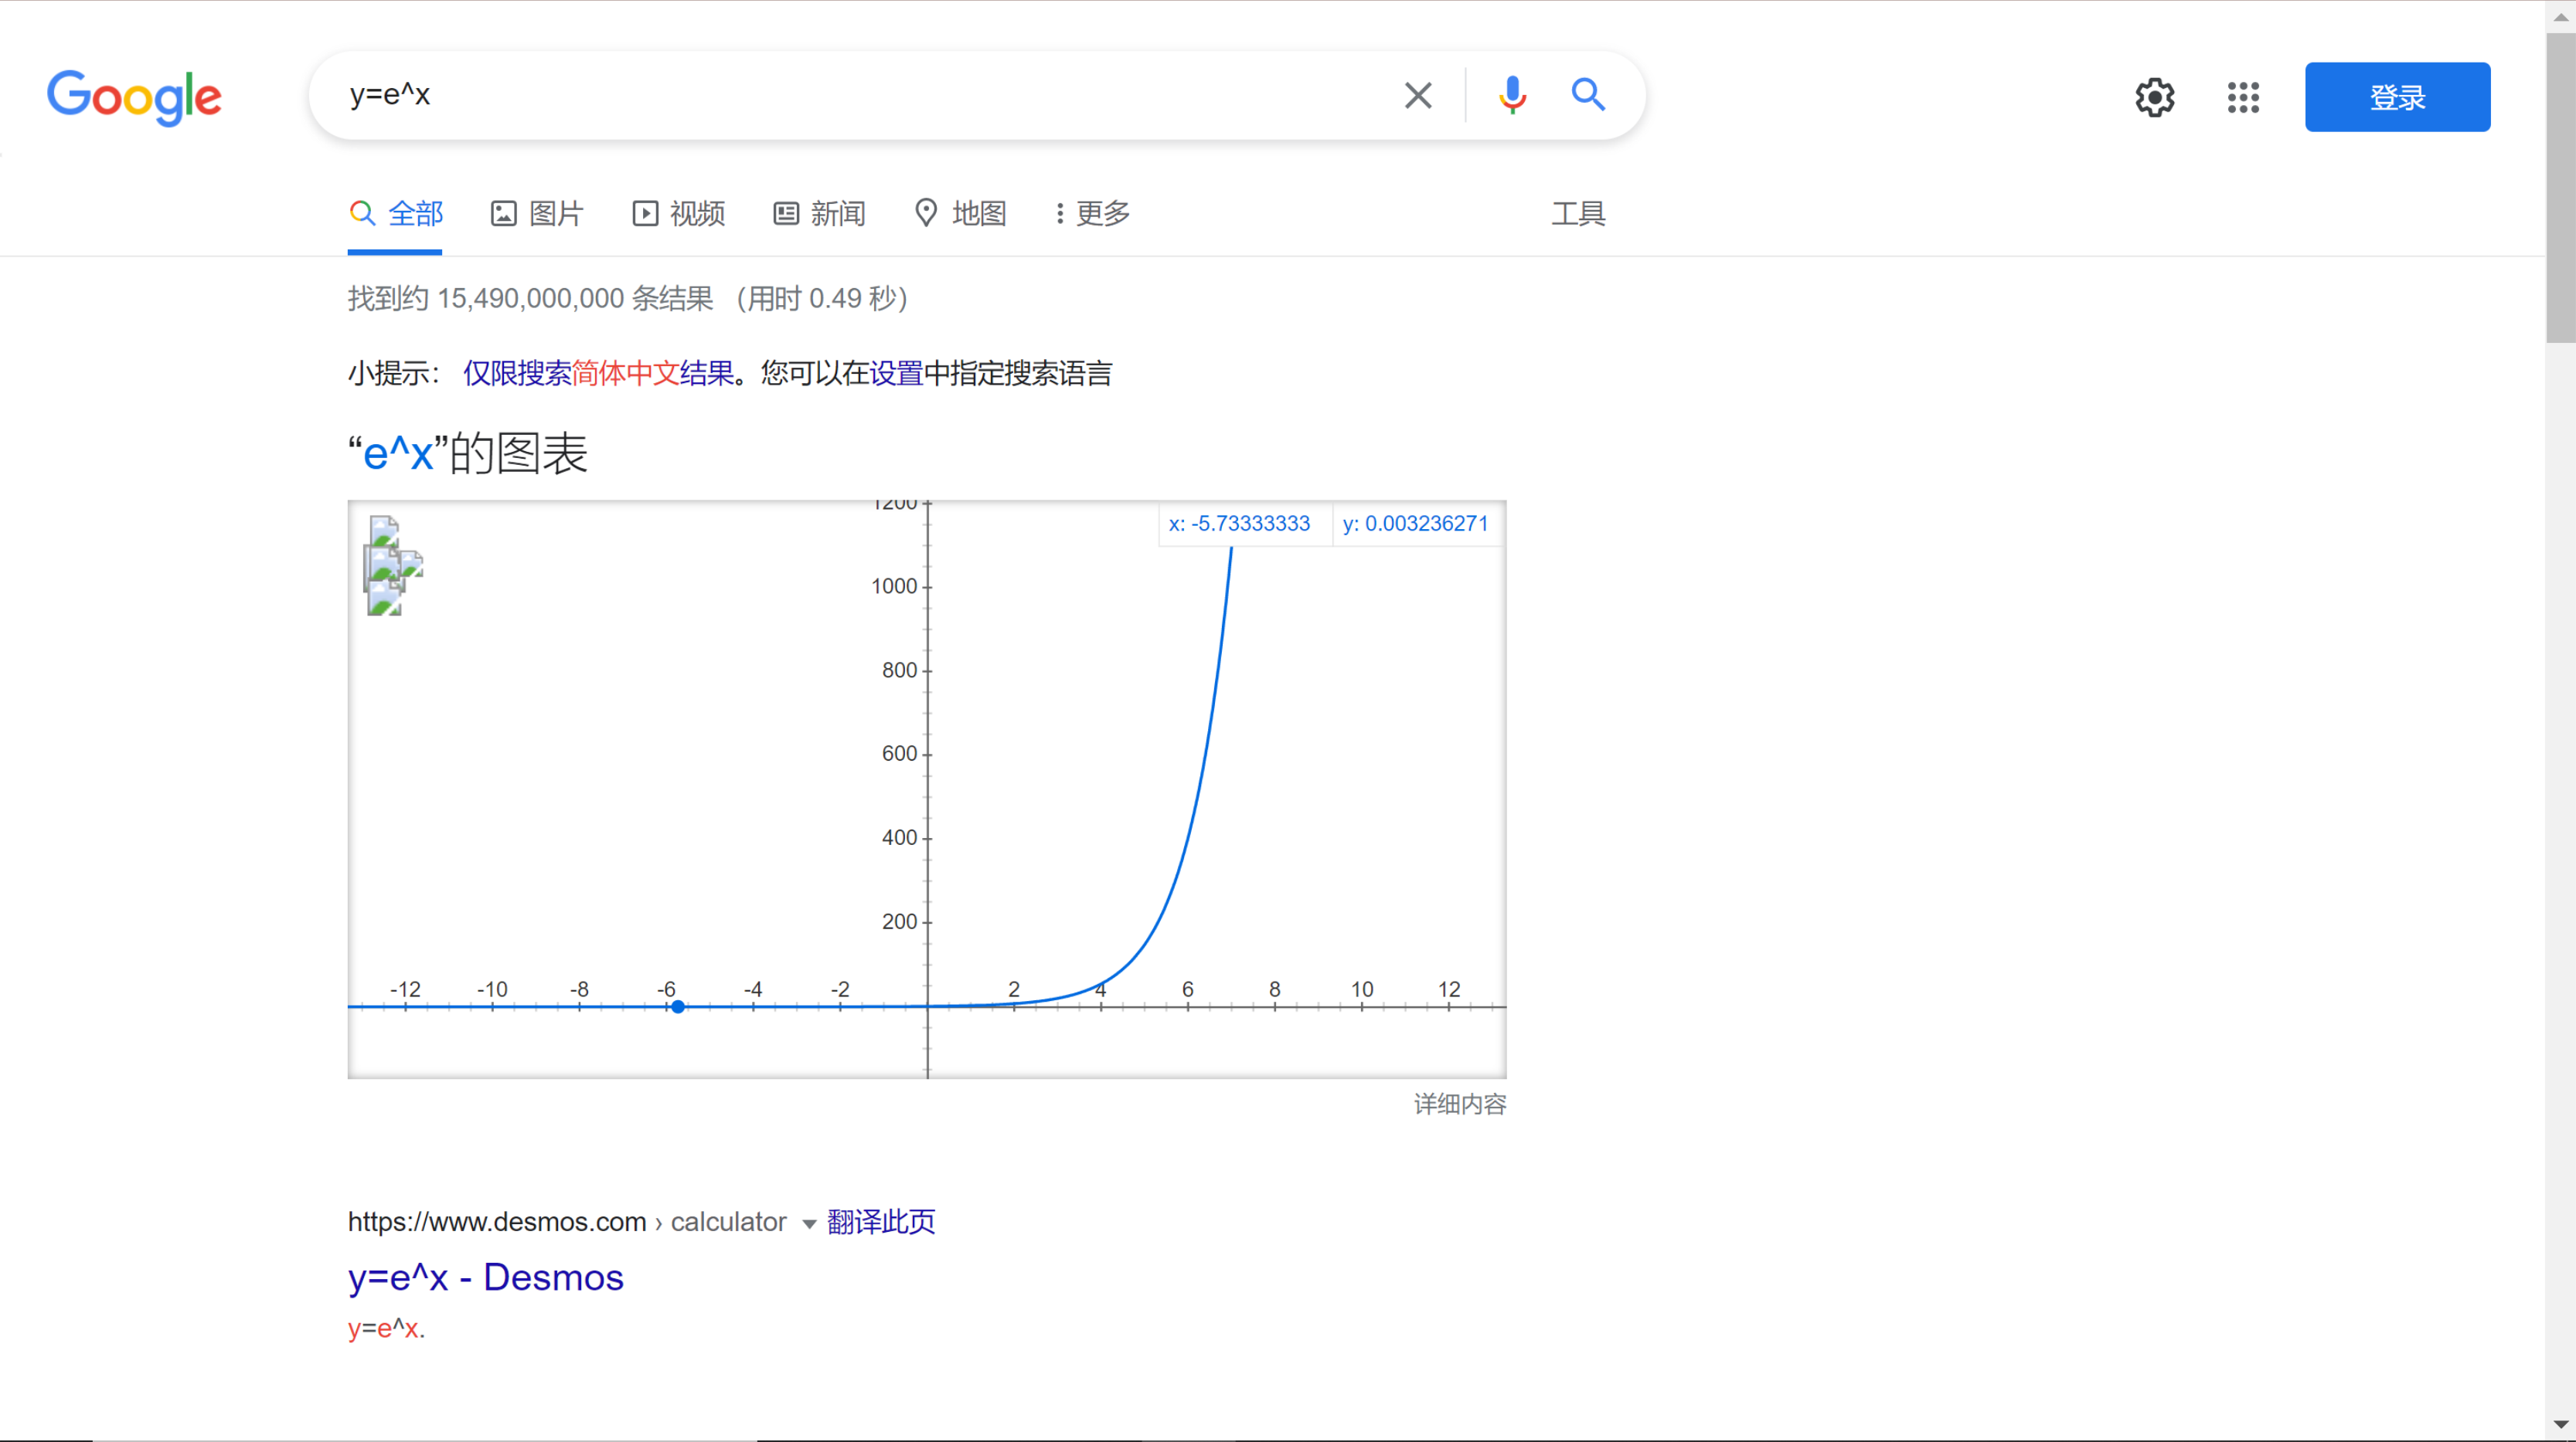Click the scrollbar up arrow
Image resolution: width=2576 pixels, height=1442 pixels.
tap(2560, 16)
